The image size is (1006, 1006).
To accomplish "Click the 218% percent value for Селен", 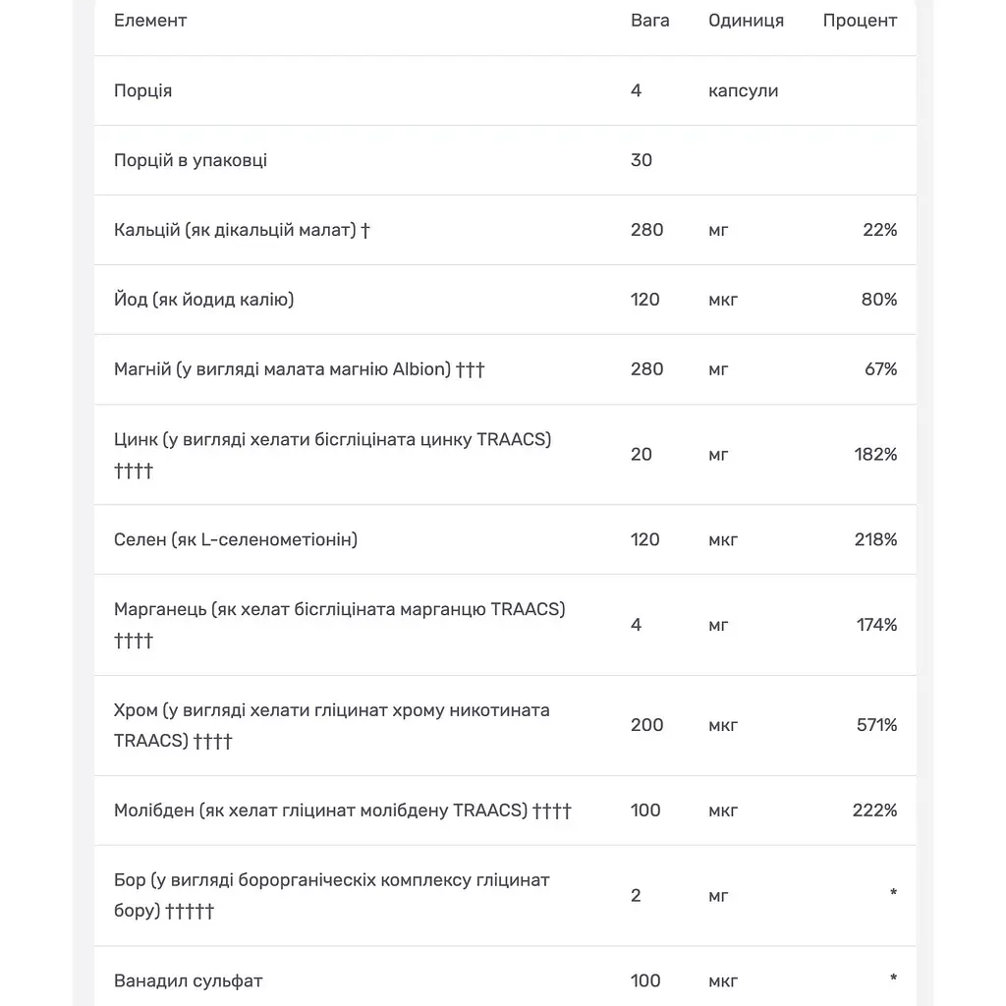I will coord(875,539).
